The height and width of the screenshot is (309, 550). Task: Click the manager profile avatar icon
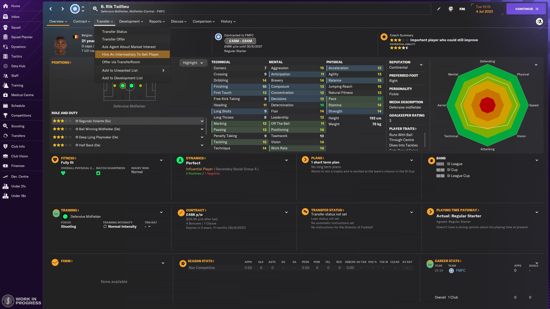point(539,21)
